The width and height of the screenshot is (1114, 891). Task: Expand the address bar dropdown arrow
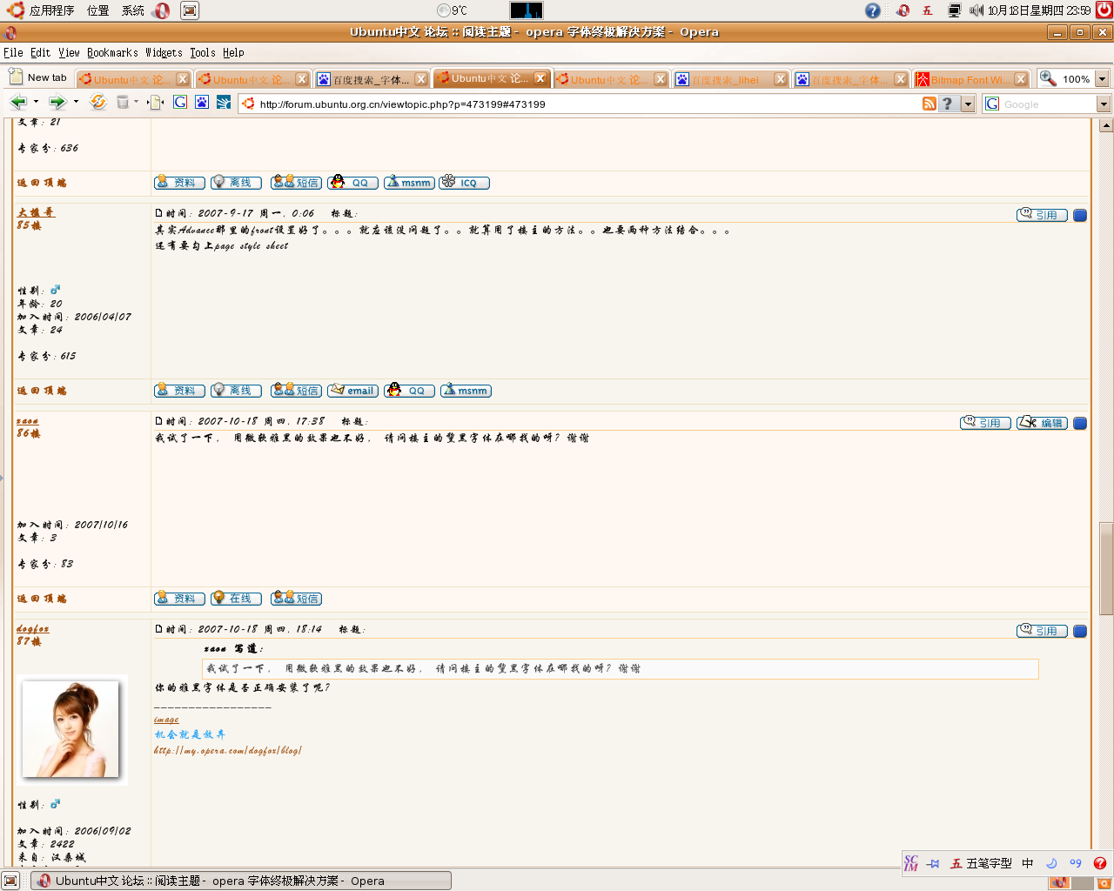pos(968,104)
